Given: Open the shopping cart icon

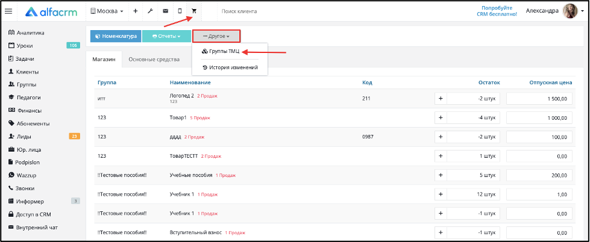Looking at the screenshot, I should click(194, 11).
